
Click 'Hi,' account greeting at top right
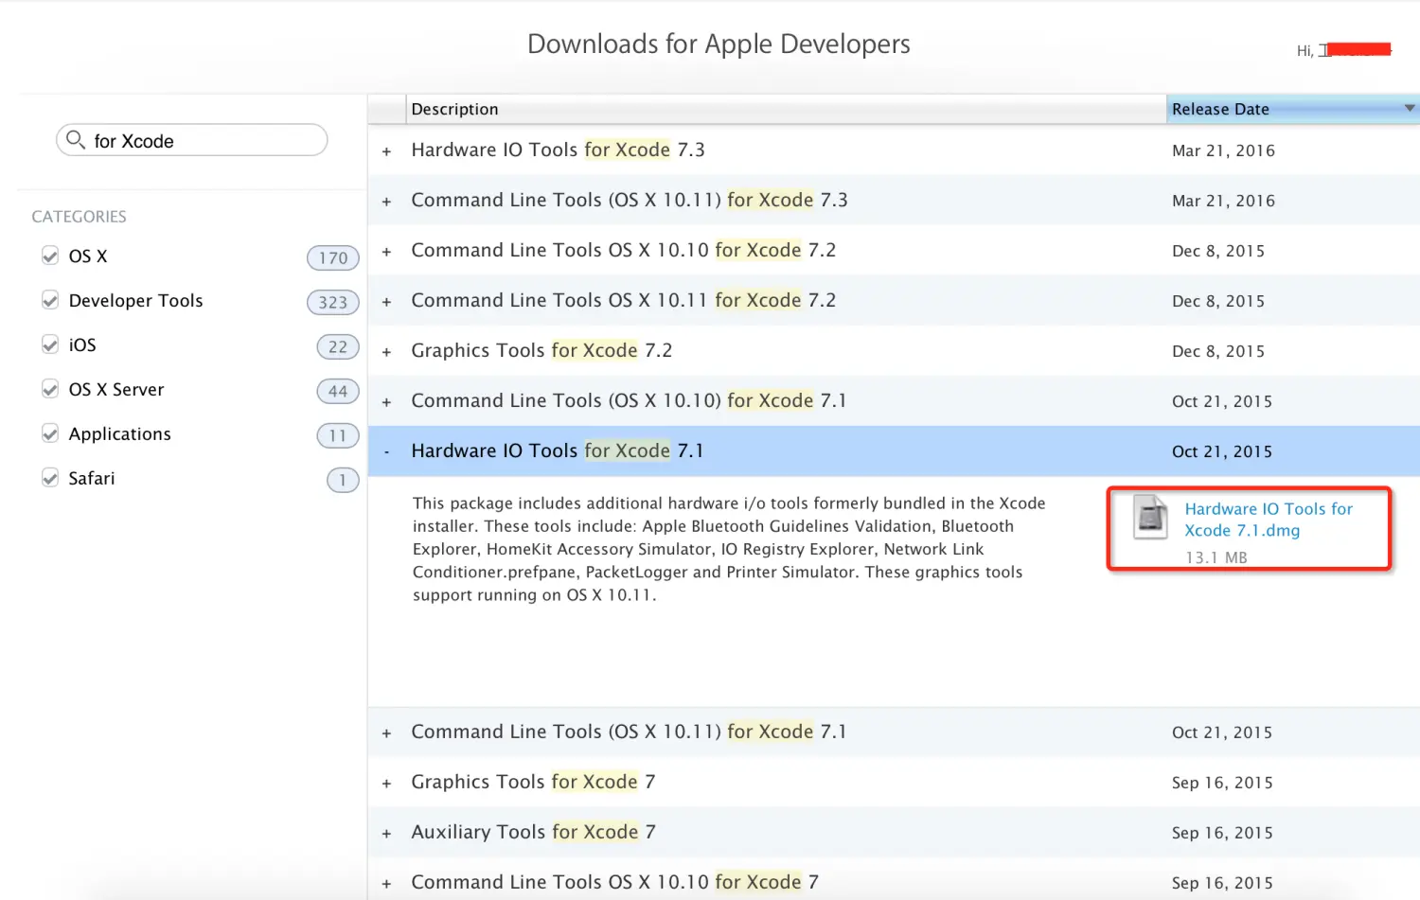(1305, 51)
